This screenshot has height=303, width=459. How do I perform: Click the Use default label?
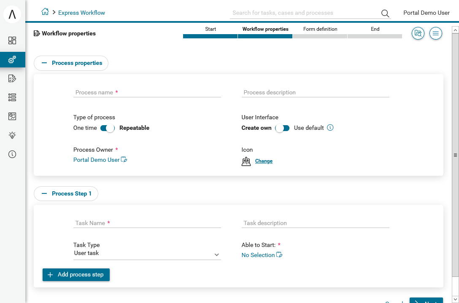pos(309,128)
